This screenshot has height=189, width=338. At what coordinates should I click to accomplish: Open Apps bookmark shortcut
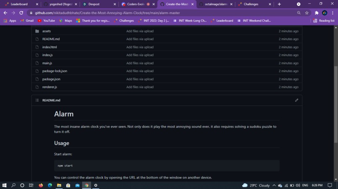point(10,20)
